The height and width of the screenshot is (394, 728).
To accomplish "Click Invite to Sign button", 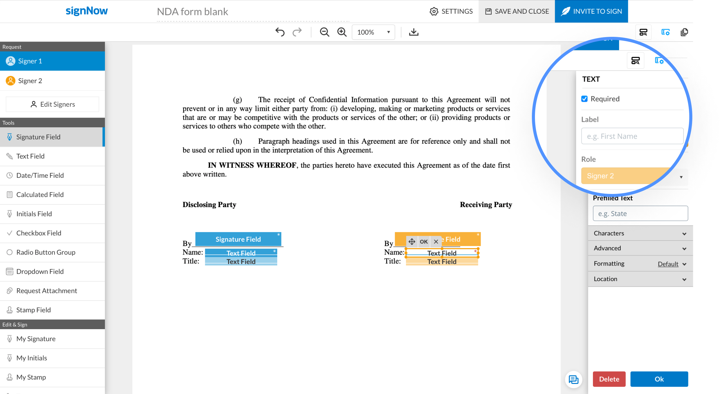I will pyautogui.click(x=591, y=11).
